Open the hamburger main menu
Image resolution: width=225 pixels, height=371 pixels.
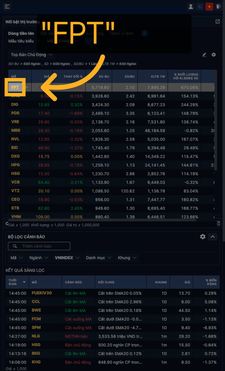[x=7, y=7]
